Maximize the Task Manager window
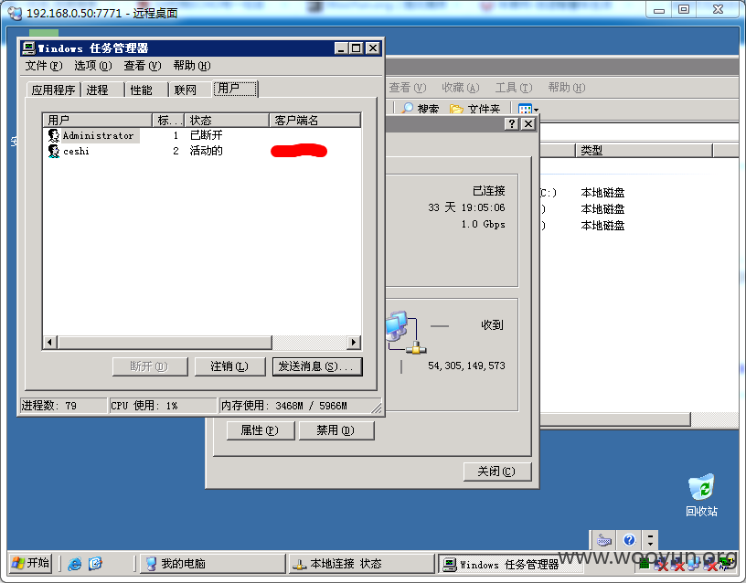Image resolution: width=746 pixels, height=583 pixels. tap(357, 48)
